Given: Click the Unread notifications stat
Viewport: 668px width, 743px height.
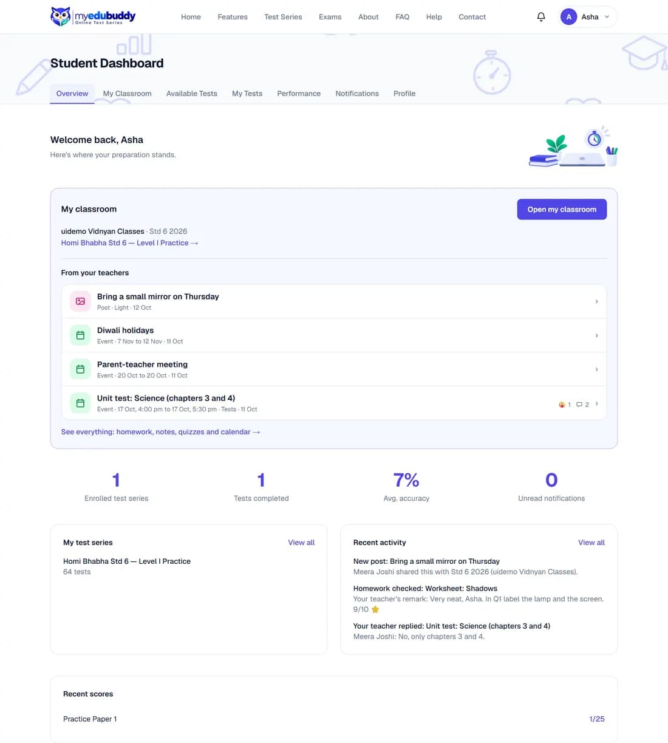Looking at the screenshot, I should pos(551,487).
